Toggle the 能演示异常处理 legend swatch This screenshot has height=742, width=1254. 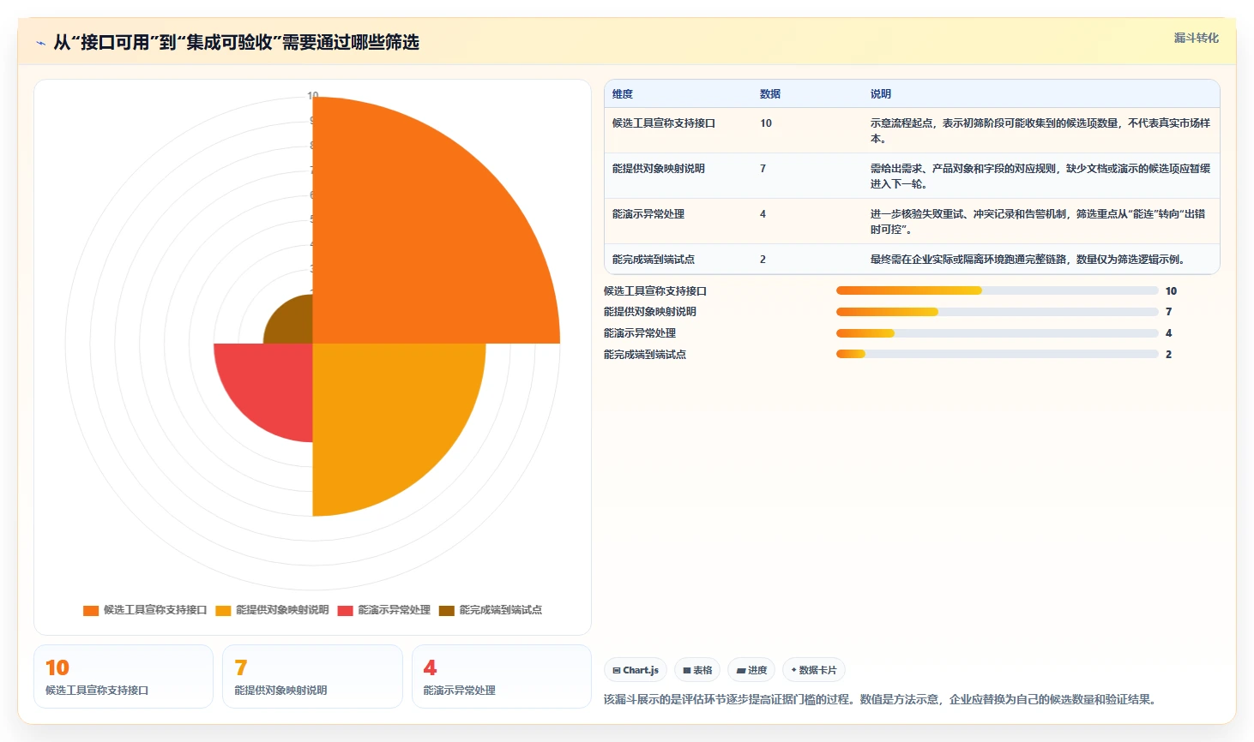pos(345,610)
